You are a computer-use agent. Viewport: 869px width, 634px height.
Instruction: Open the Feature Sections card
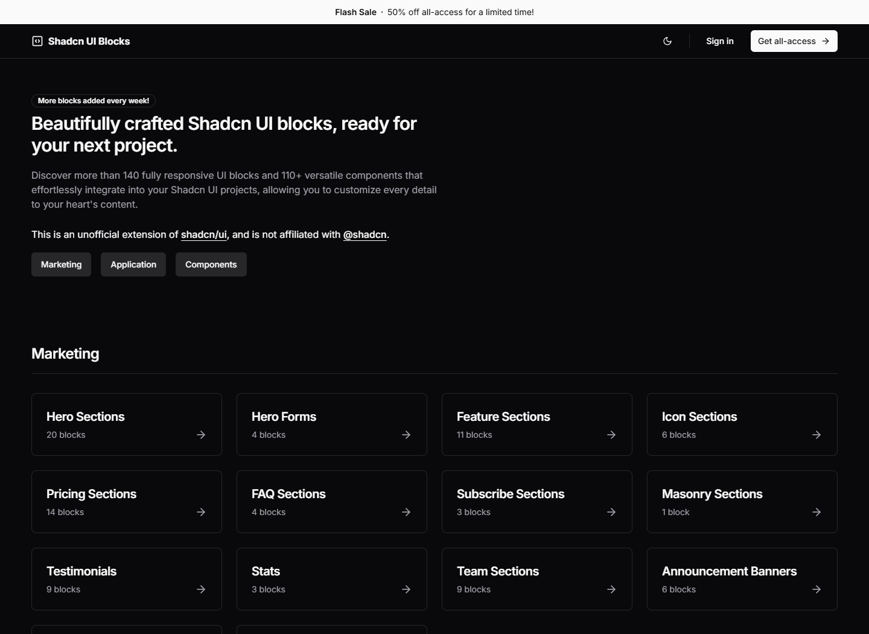(537, 424)
